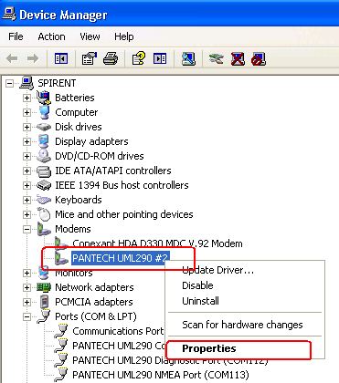This screenshot has height=383, width=339.
Task: Collapse the Ports (COM & LPT) node
Action: pos(26,316)
